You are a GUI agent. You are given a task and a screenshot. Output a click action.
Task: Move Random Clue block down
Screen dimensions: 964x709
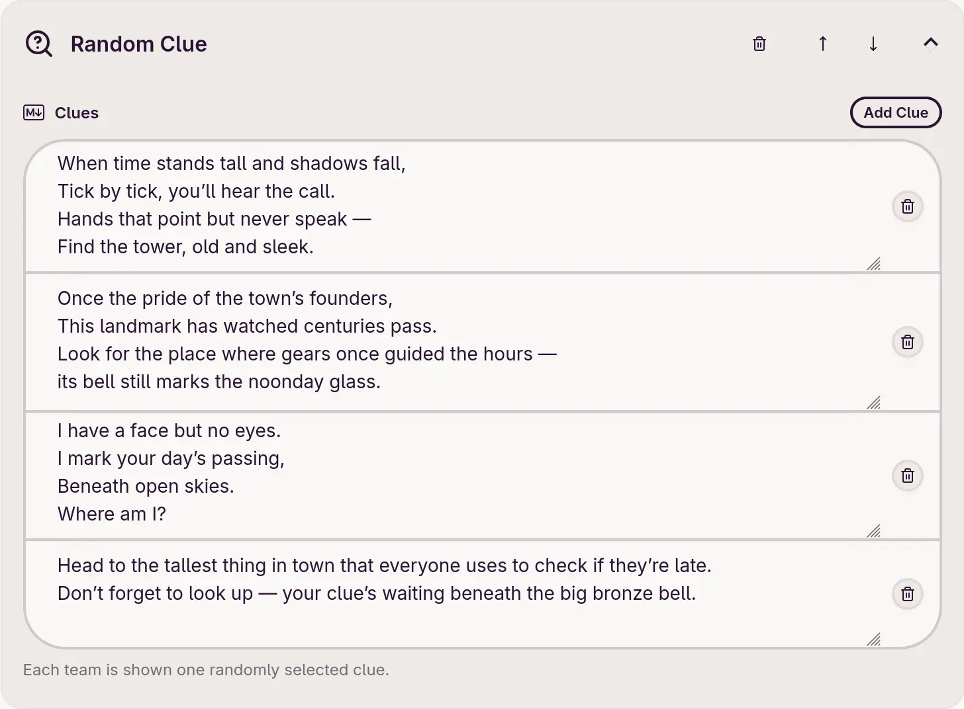pos(873,44)
